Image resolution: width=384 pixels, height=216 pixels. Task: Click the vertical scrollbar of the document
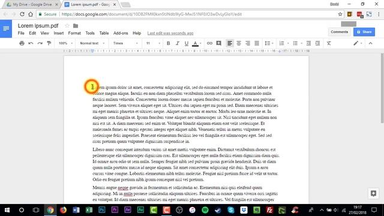(382, 88)
